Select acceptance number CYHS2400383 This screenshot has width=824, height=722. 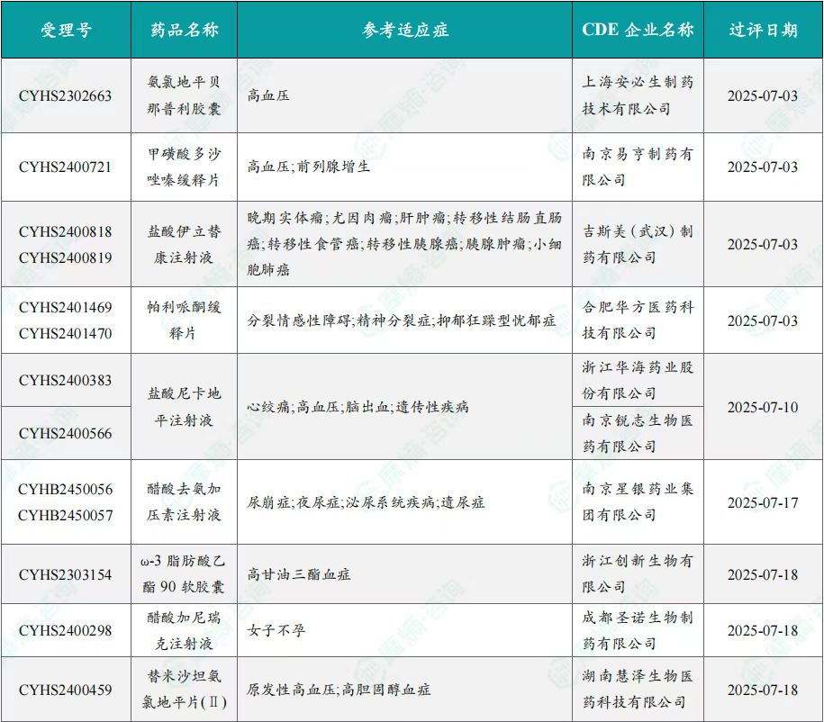coord(65,381)
